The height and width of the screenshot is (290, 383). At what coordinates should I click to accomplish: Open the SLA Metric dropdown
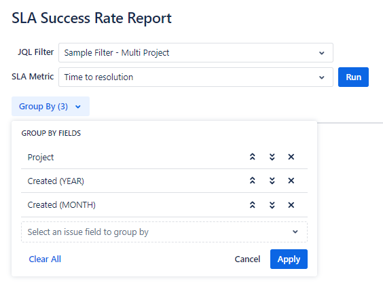point(196,77)
